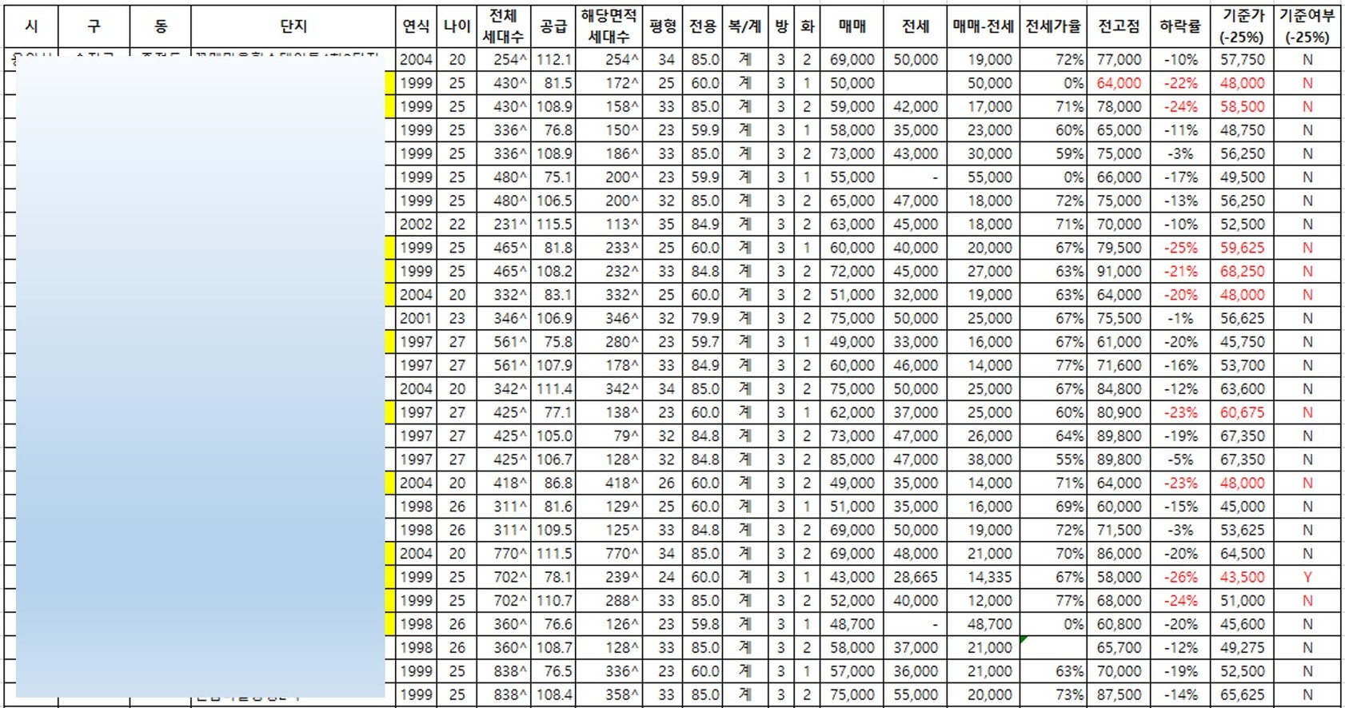Click the 기준가 value 49,275
Image resolution: width=1345 pixels, height=708 pixels.
click(x=1243, y=647)
